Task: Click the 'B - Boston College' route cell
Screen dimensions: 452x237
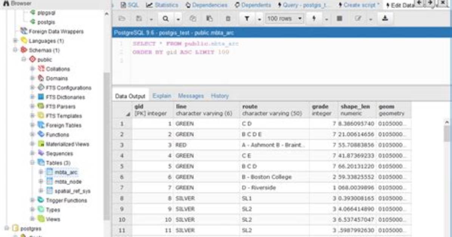Action: pyautogui.click(x=274, y=177)
